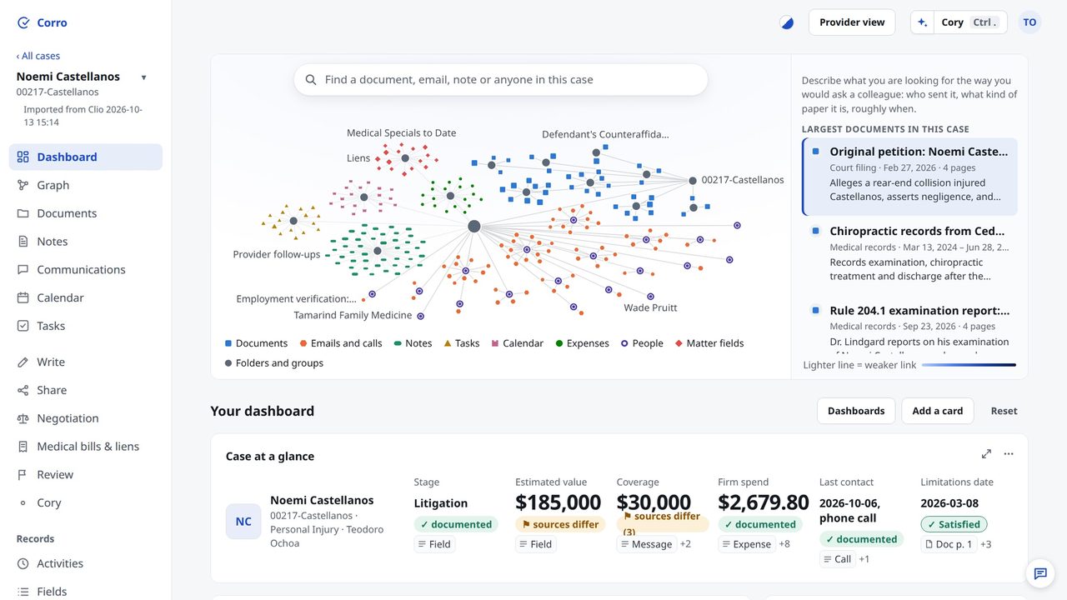Expand the Case at a glance card
The height and width of the screenshot is (600, 1067).
point(986,454)
